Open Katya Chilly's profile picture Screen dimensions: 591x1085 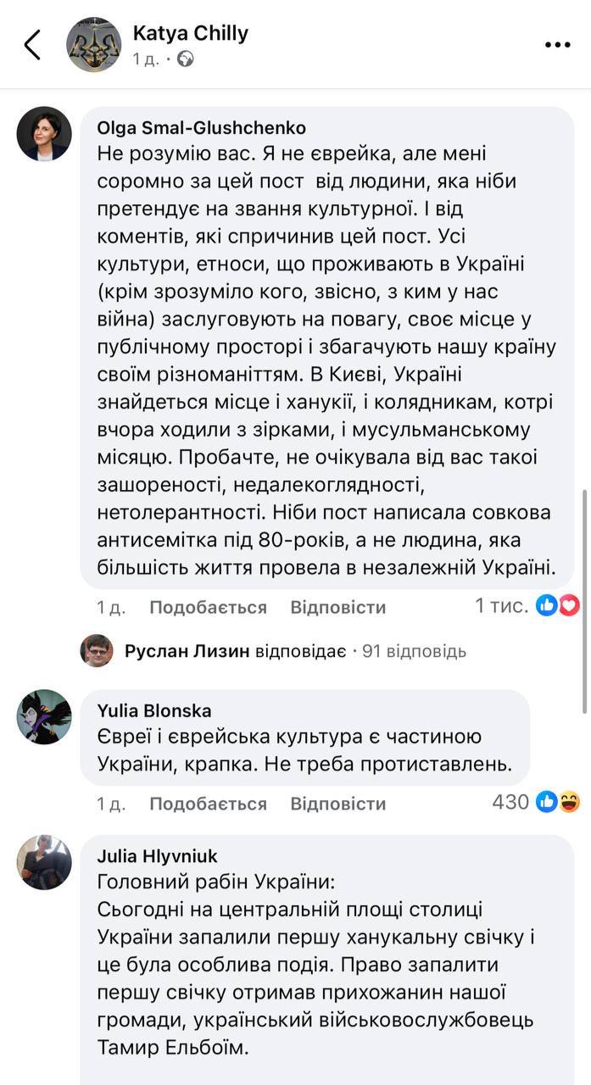tap(94, 44)
